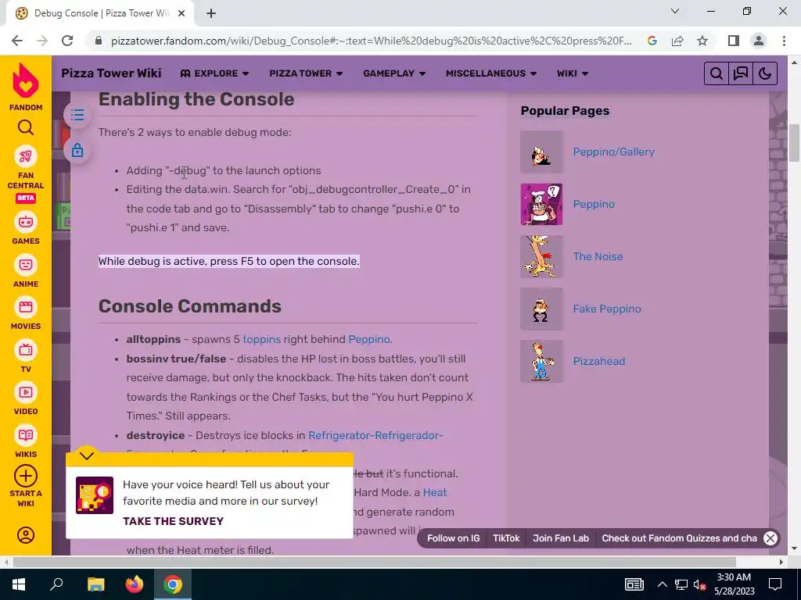Image resolution: width=801 pixels, height=600 pixels.
Task: Open the user profile icon in sidebar
Action: (x=26, y=534)
